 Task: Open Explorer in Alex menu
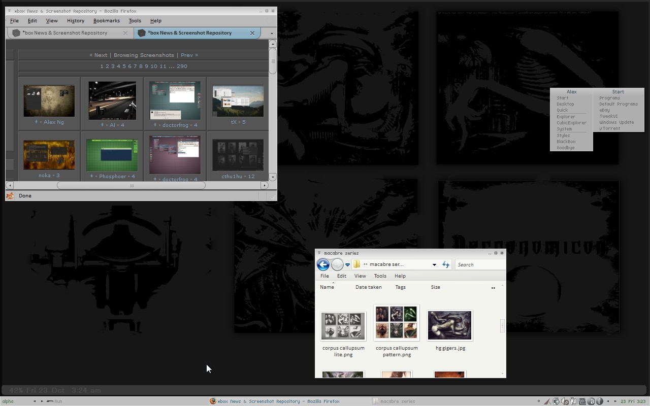point(566,117)
